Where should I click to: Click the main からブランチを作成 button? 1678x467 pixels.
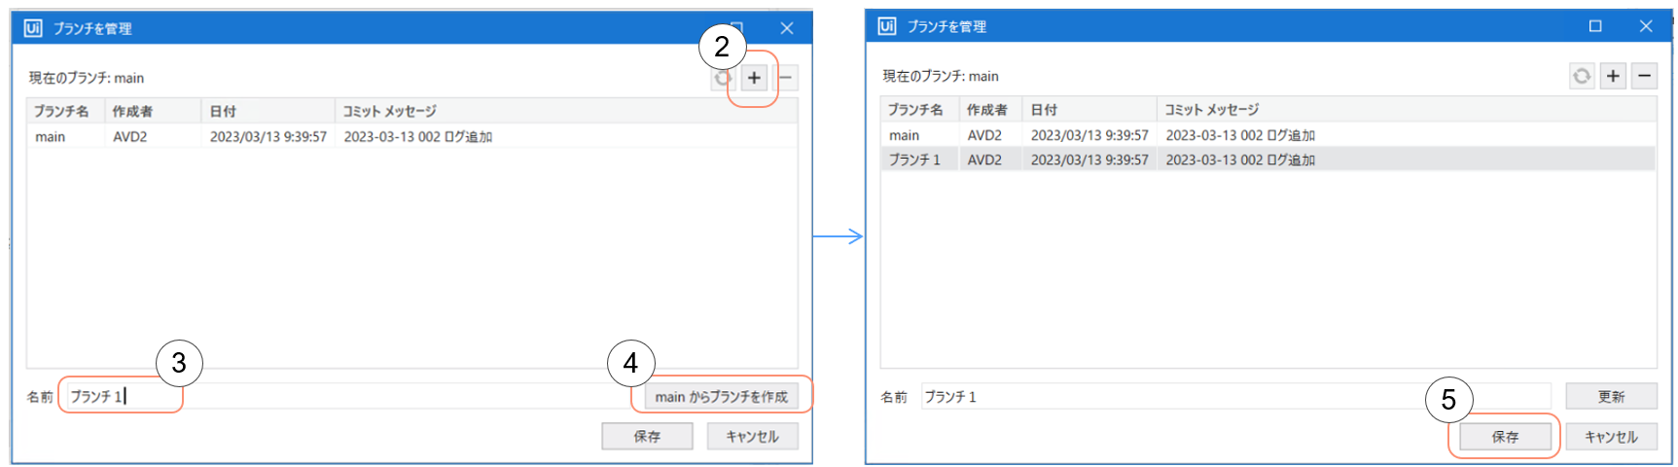[x=721, y=396]
